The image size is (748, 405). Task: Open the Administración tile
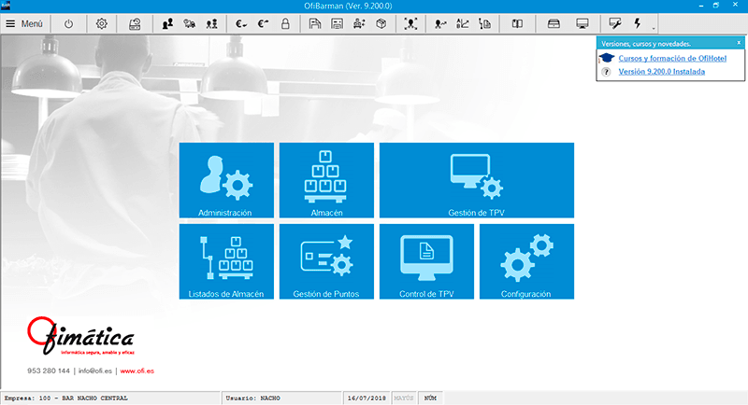(225, 181)
